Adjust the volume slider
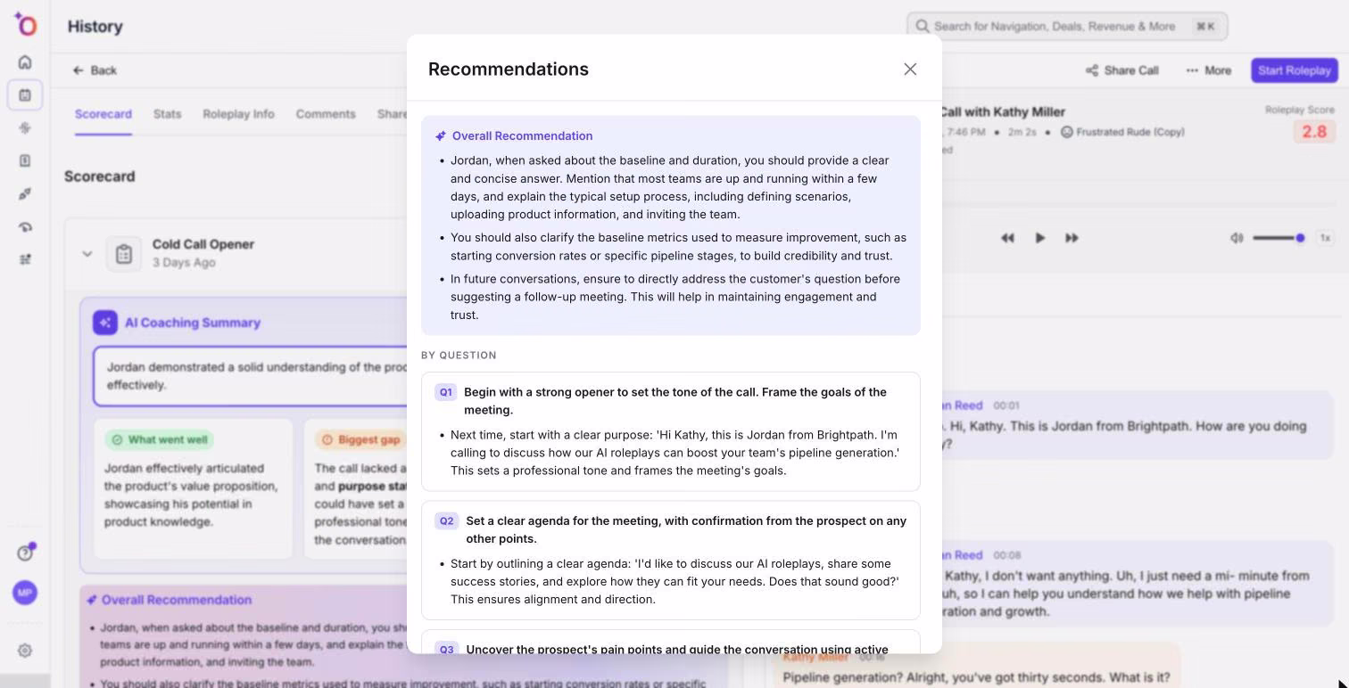1349x688 pixels. coord(1279,238)
